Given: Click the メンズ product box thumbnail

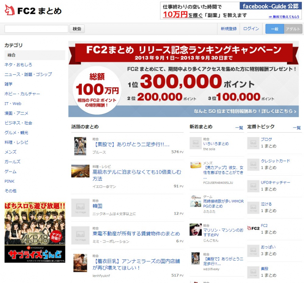Looking at the screenshot, I should [195, 165].
